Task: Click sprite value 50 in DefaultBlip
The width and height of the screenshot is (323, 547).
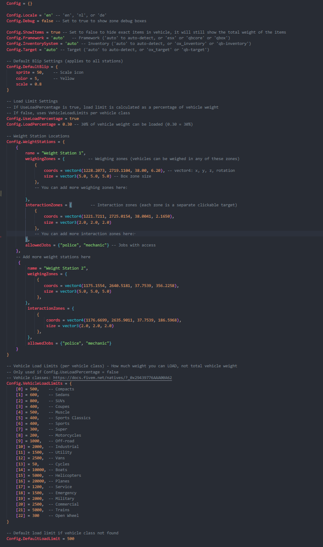Action: tap(39, 72)
